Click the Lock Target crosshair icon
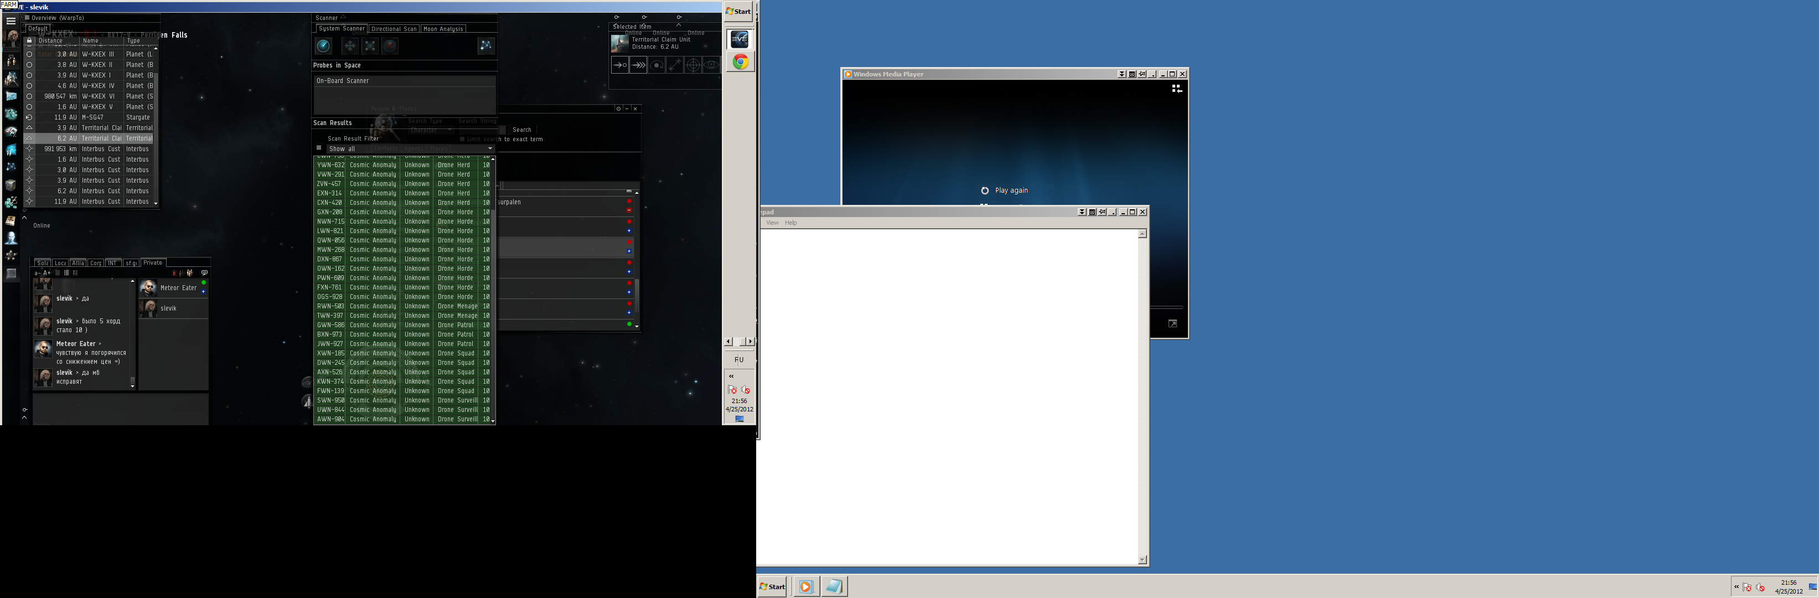The height and width of the screenshot is (598, 1819). 693,65
